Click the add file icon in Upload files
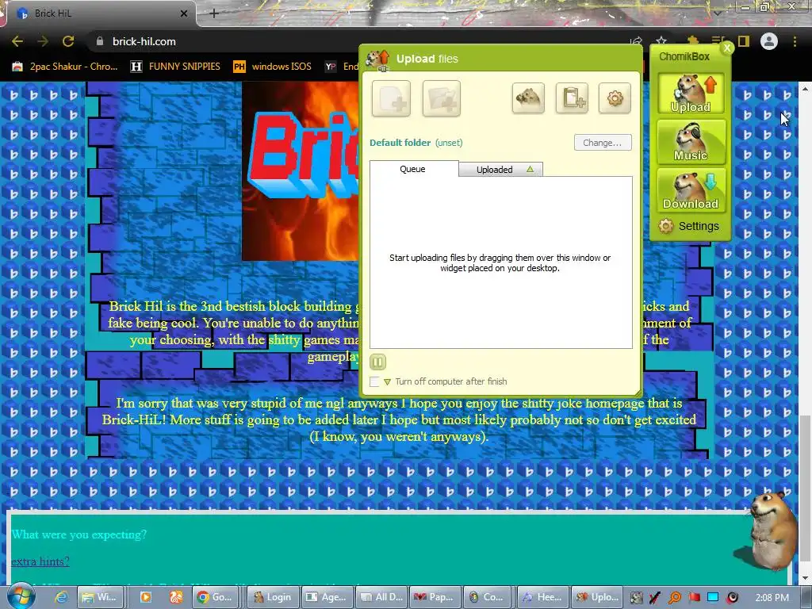The image size is (812, 609). [x=391, y=98]
